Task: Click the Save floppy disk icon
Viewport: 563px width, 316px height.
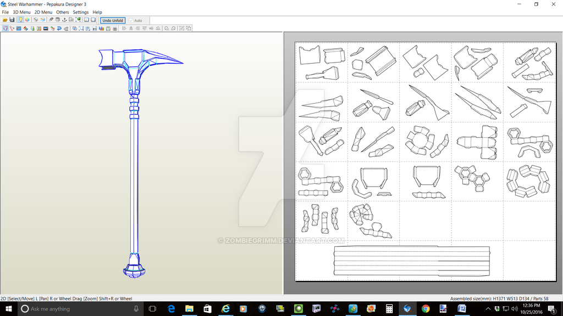Action: pyautogui.click(x=12, y=20)
